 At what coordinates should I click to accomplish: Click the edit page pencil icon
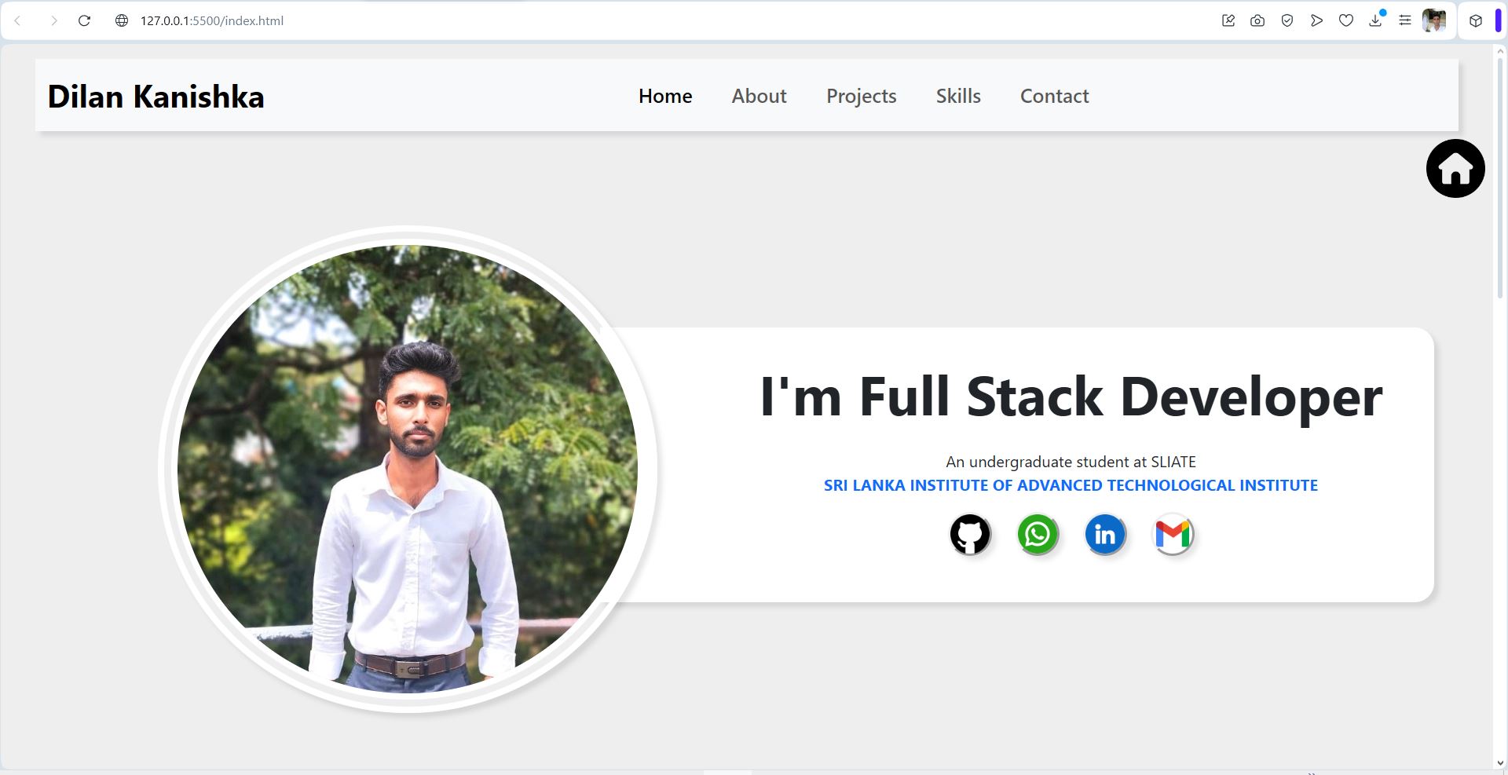[x=1228, y=20]
